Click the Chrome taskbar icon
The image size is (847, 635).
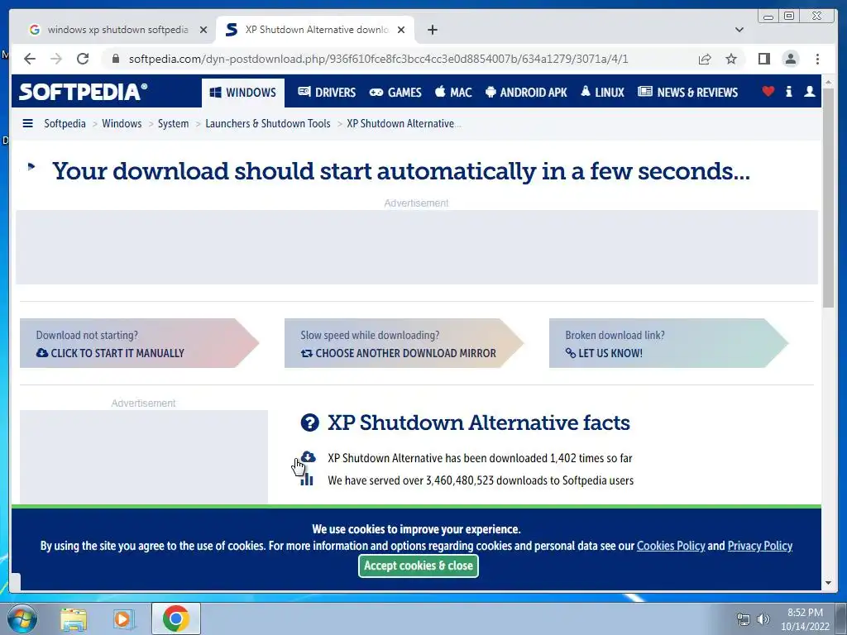(175, 618)
